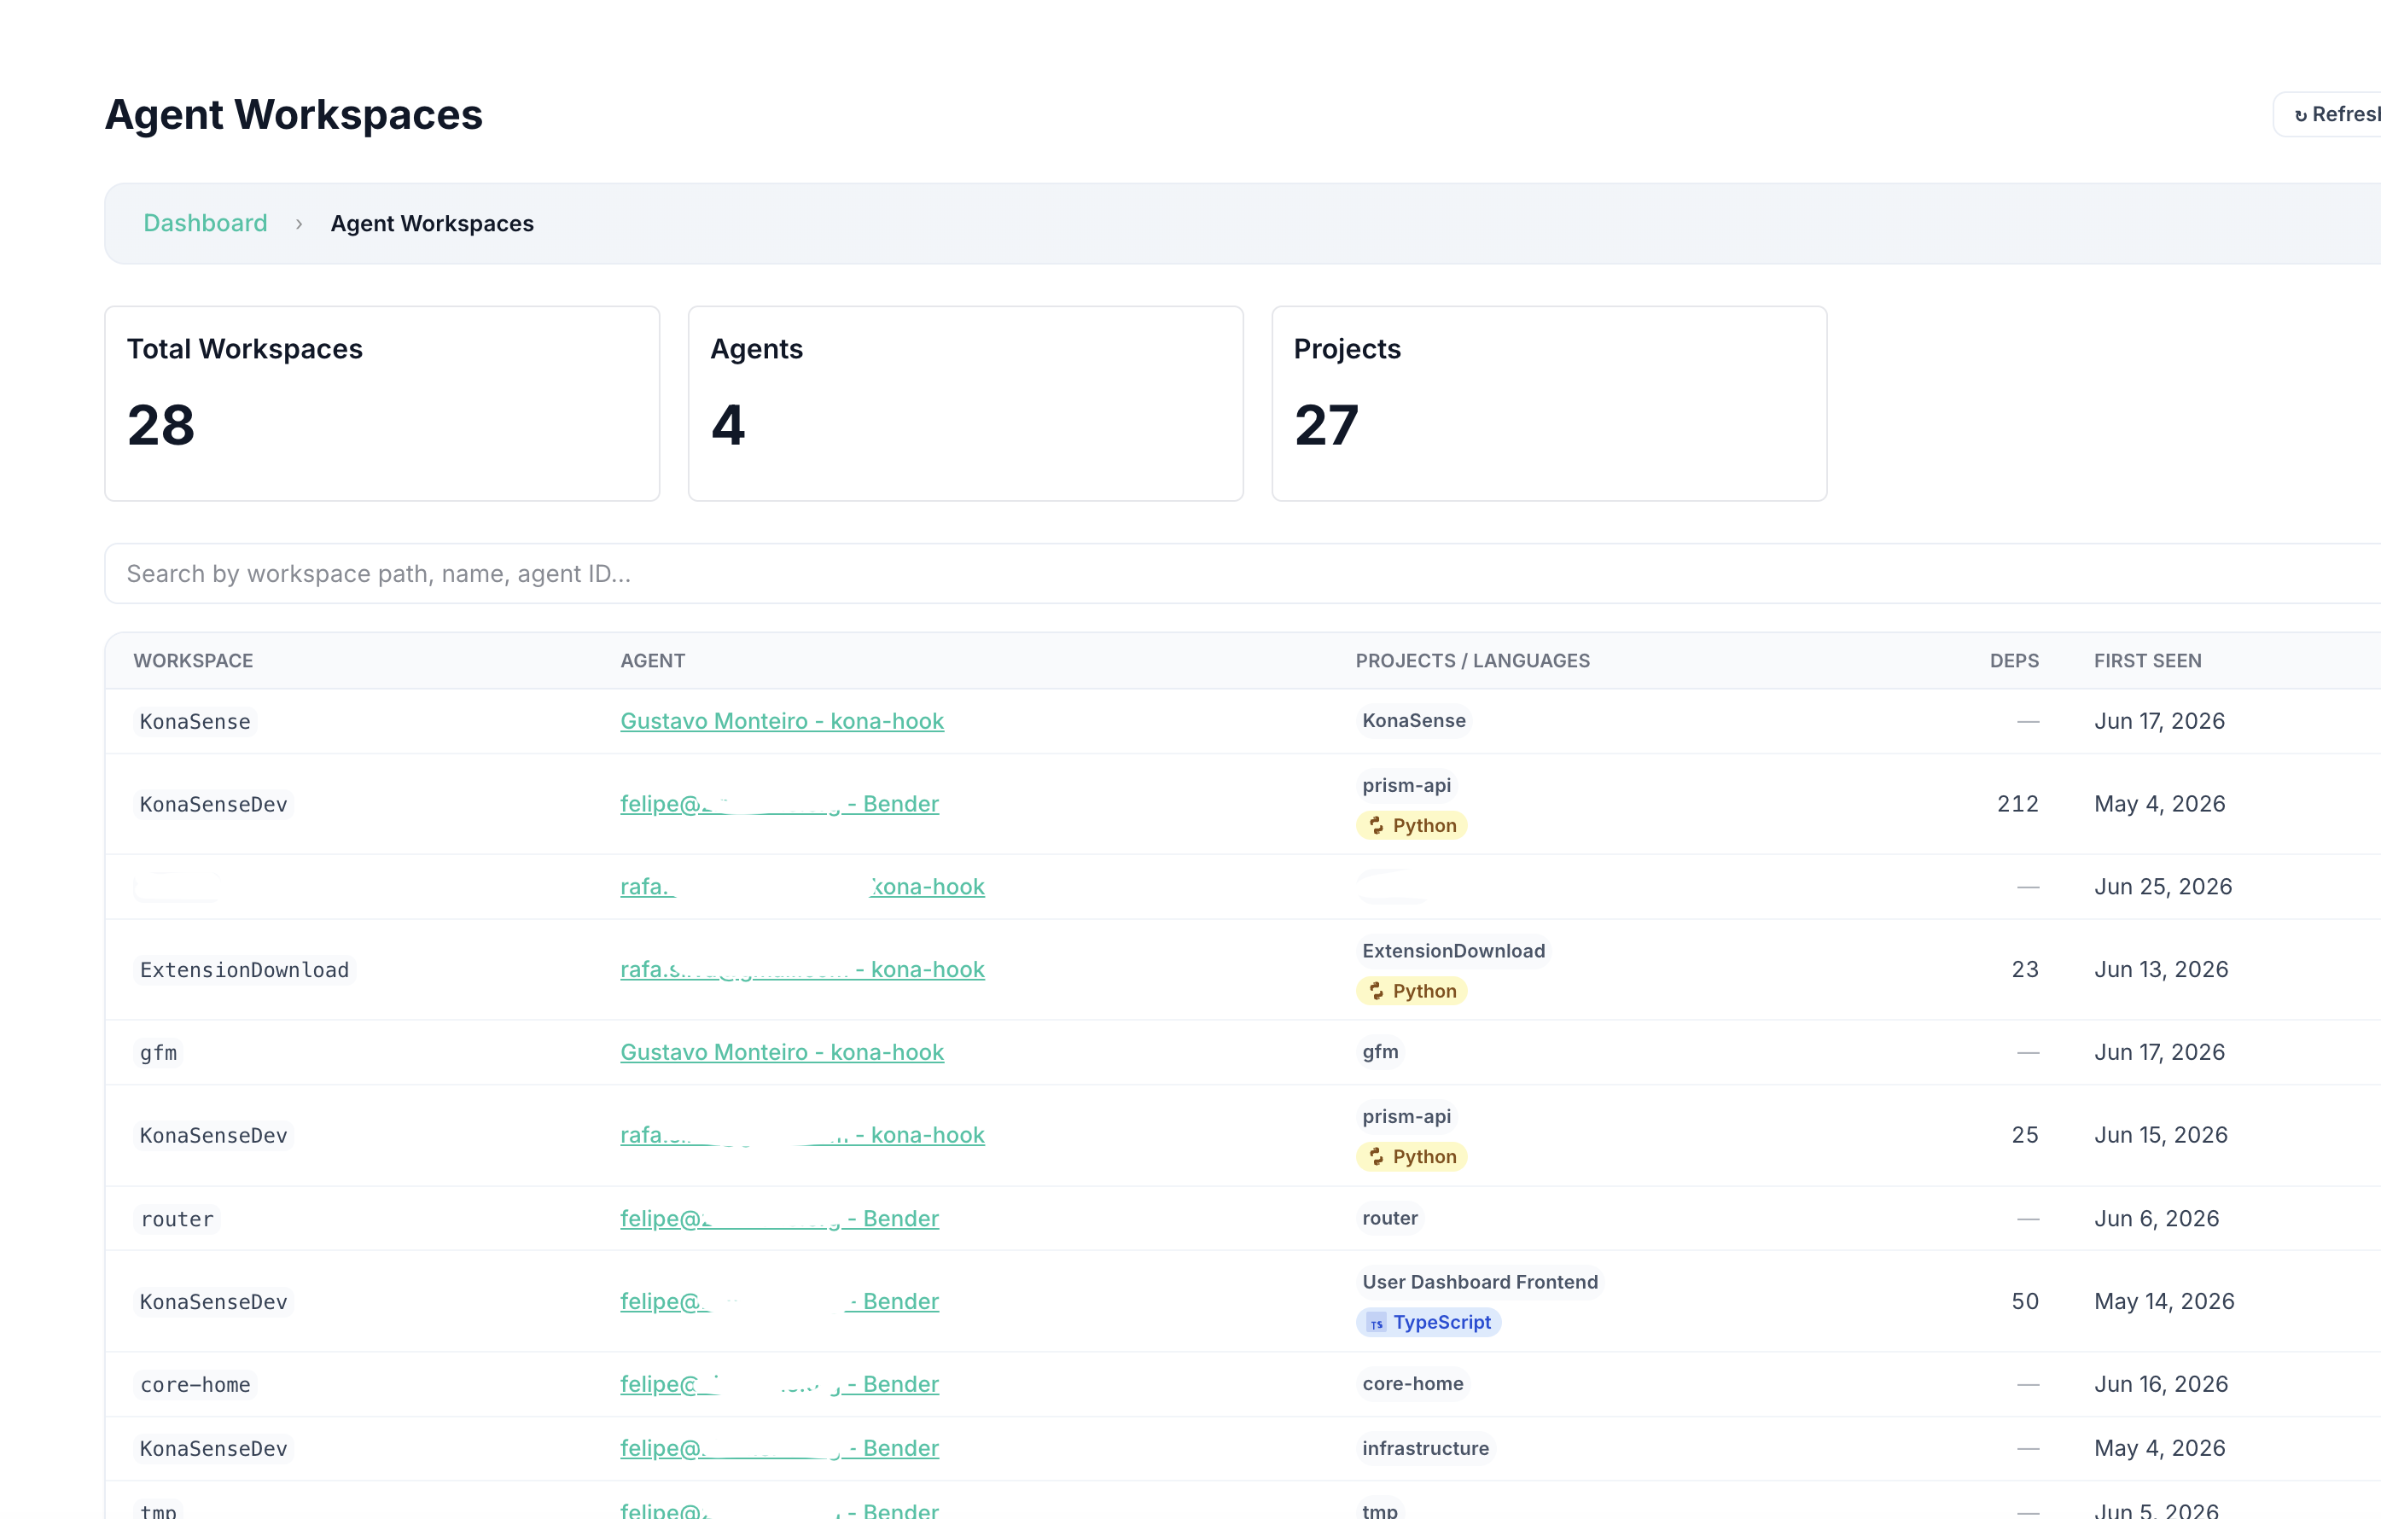The width and height of the screenshot is (2381, 1519).
Task: Click the router project tag
Action: 1390,1219
